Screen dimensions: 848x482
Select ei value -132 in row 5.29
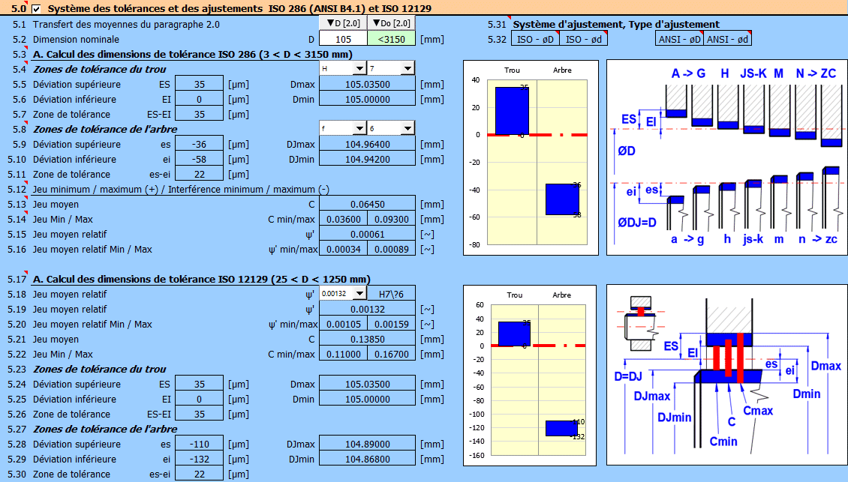point(199,459)
